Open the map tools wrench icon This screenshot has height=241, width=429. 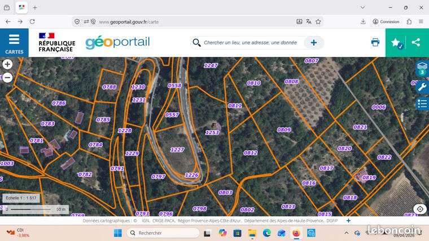pos(422,87)
